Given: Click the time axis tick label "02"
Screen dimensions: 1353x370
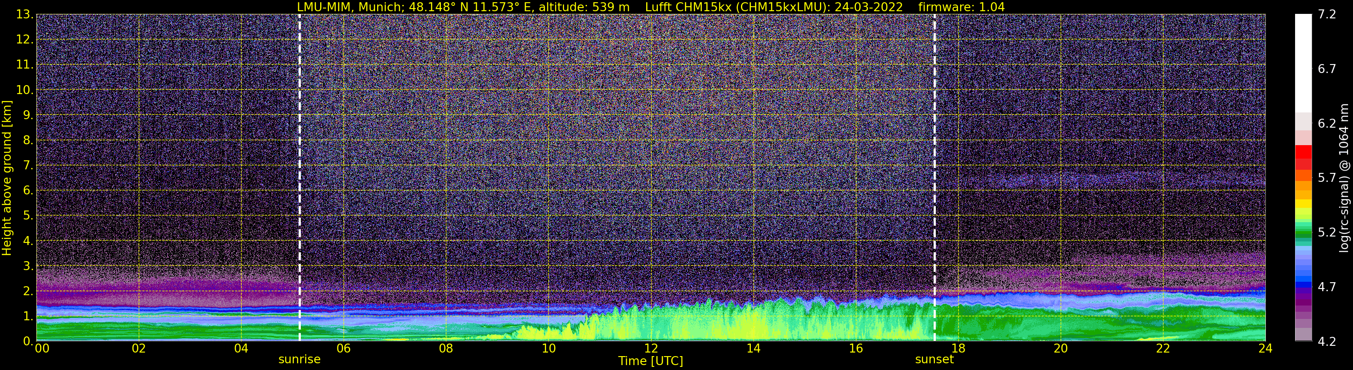Looking at the screenshot, I should [139, 349].
